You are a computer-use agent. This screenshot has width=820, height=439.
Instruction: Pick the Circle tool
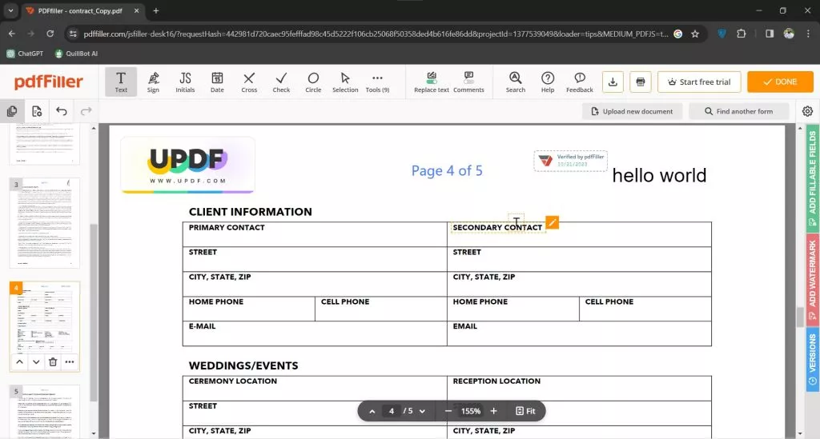tap(313, 82)
